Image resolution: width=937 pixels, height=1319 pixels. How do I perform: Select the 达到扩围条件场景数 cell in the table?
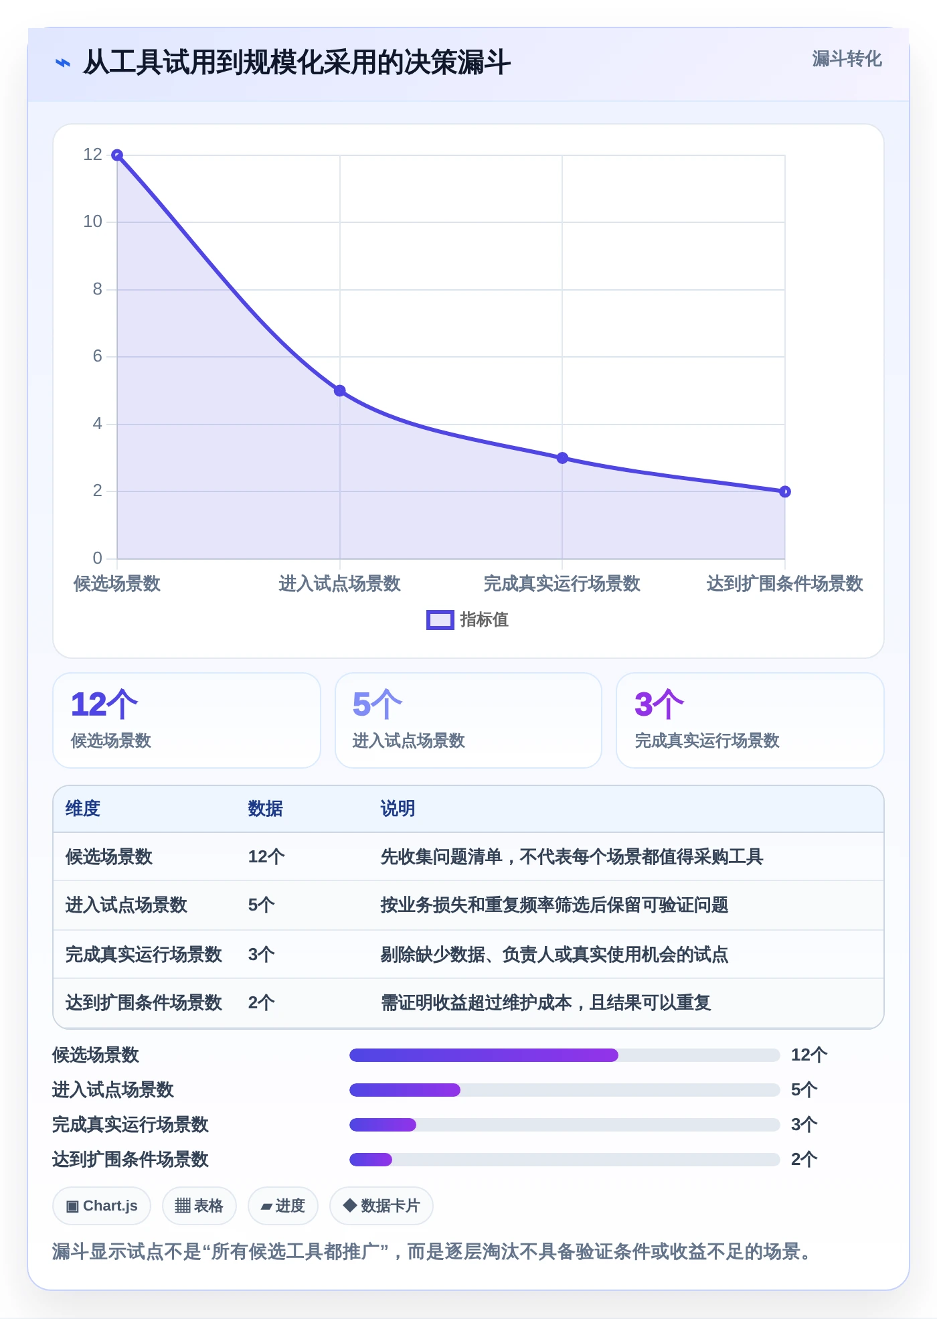click(144, 1003)
